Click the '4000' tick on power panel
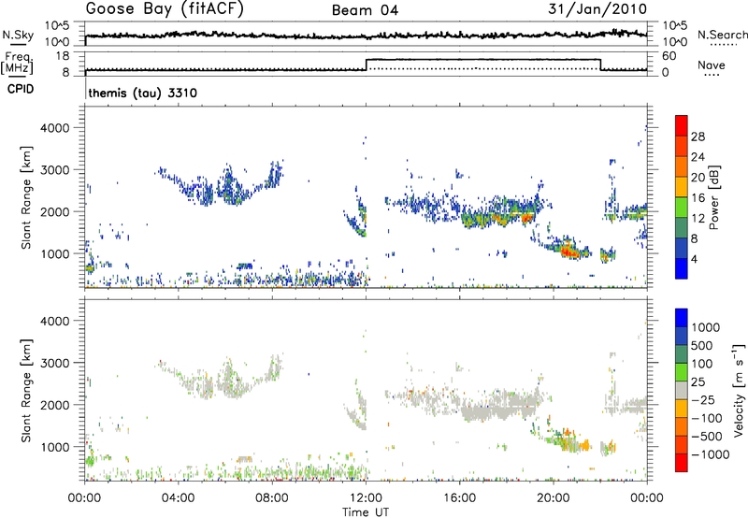This screenshot has width=748, height=518. (x=55, y=128)
